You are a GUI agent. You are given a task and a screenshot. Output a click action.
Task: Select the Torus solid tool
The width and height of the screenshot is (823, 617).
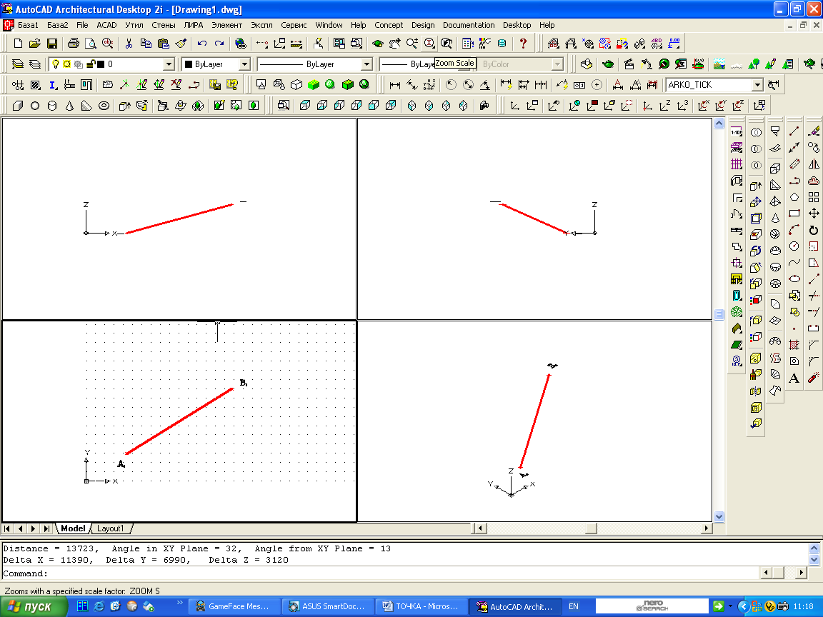(104, 106)
